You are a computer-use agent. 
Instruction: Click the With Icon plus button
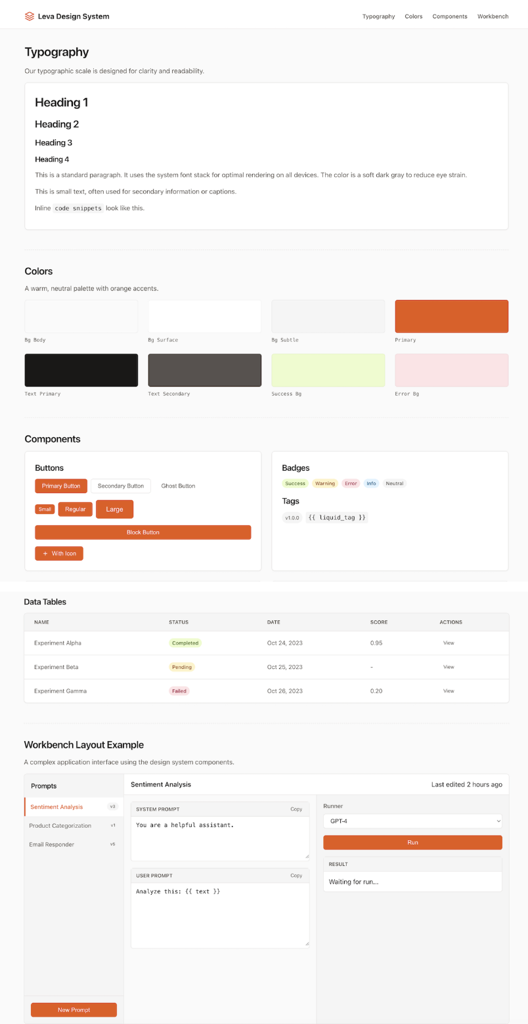[59, 553]
